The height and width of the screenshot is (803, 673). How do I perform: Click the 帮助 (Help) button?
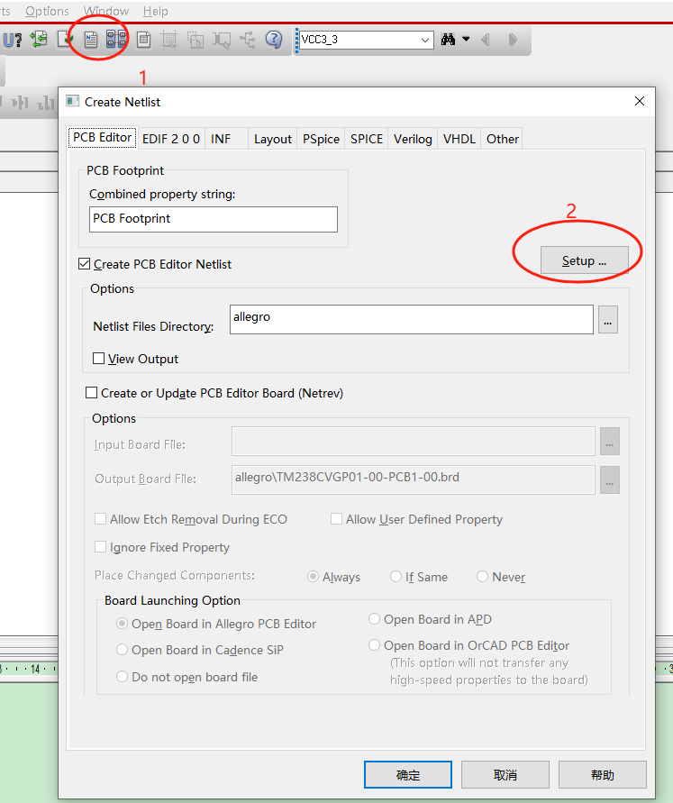tap(603, 774)
